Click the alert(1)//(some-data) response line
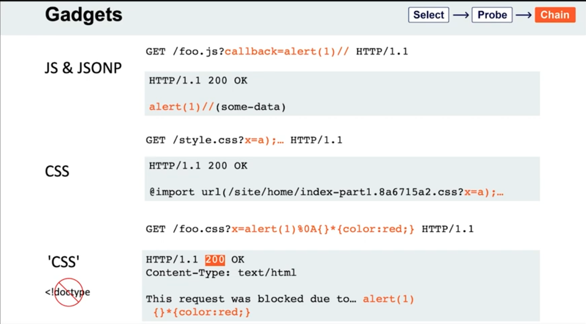The height and width of the screenshot is (324, 586). pyautogui.click(x=217, y=107)
